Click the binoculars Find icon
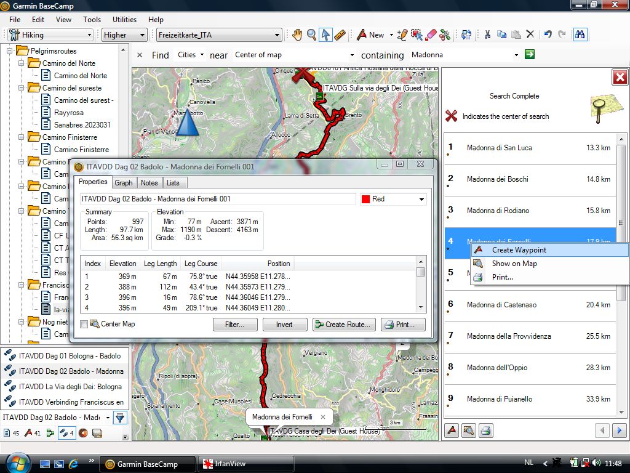The width and height of the screenshot is (630, 473). [580, 35]
